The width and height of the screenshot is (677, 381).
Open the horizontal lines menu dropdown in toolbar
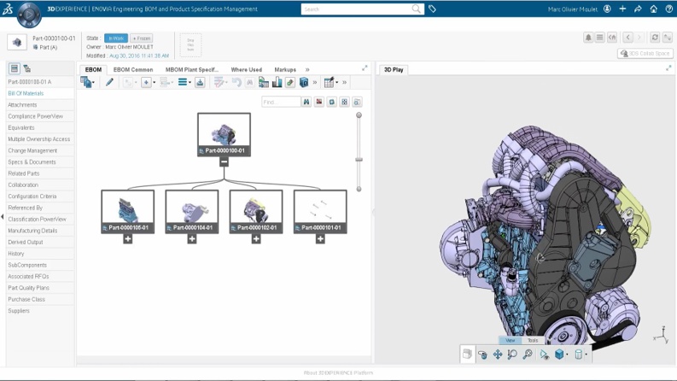click(184, 82)
